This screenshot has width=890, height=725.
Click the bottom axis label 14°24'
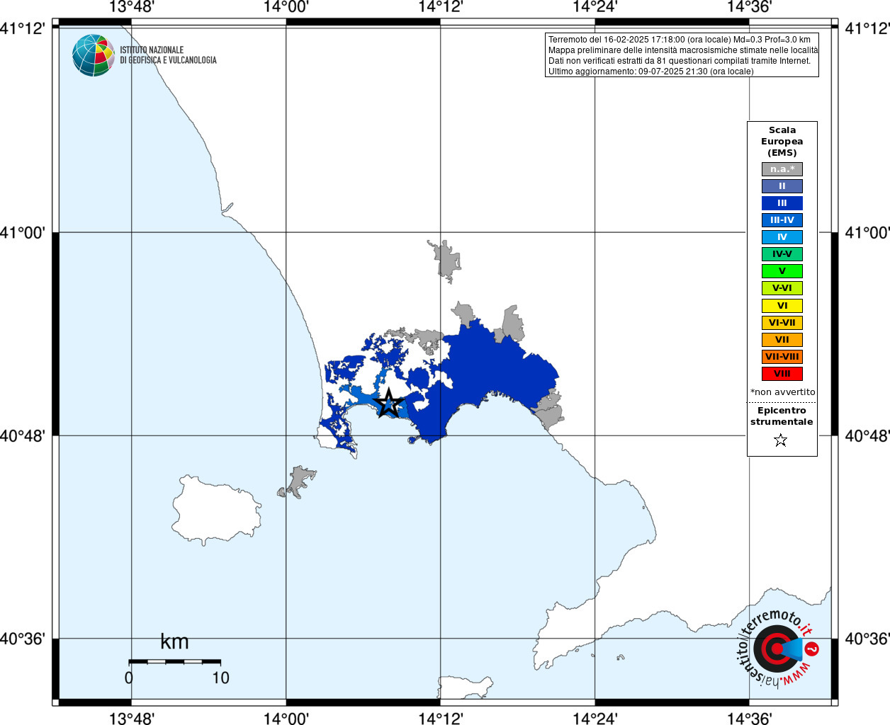coord(595,719)
